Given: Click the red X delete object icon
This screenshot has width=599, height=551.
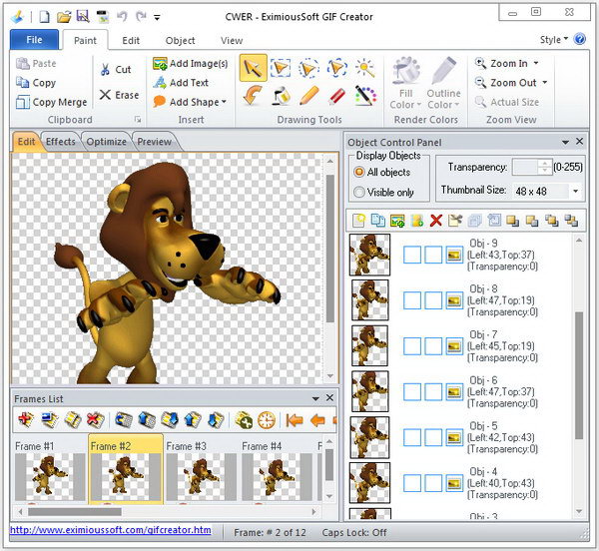Looking at the screenshot, I should point(435,220).
